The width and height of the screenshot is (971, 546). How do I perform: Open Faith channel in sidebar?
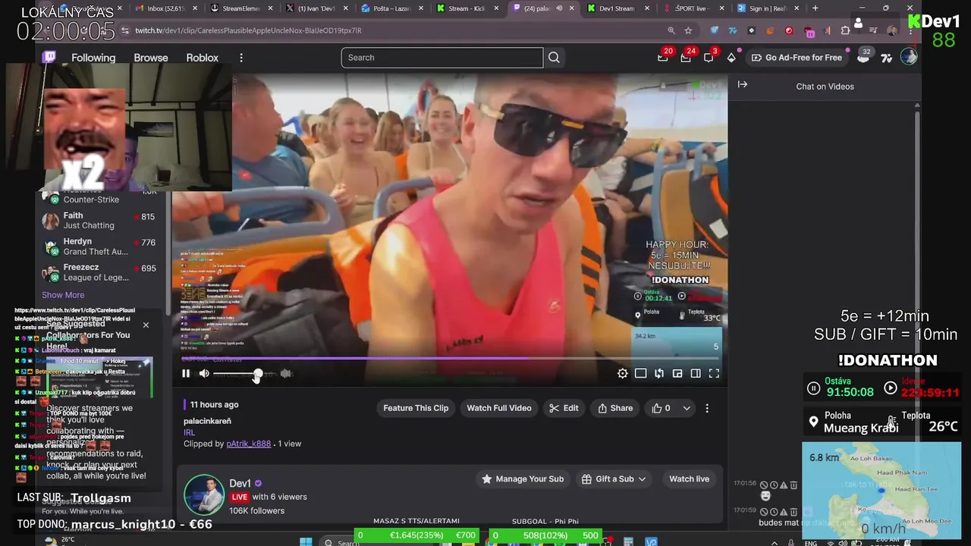99,221
